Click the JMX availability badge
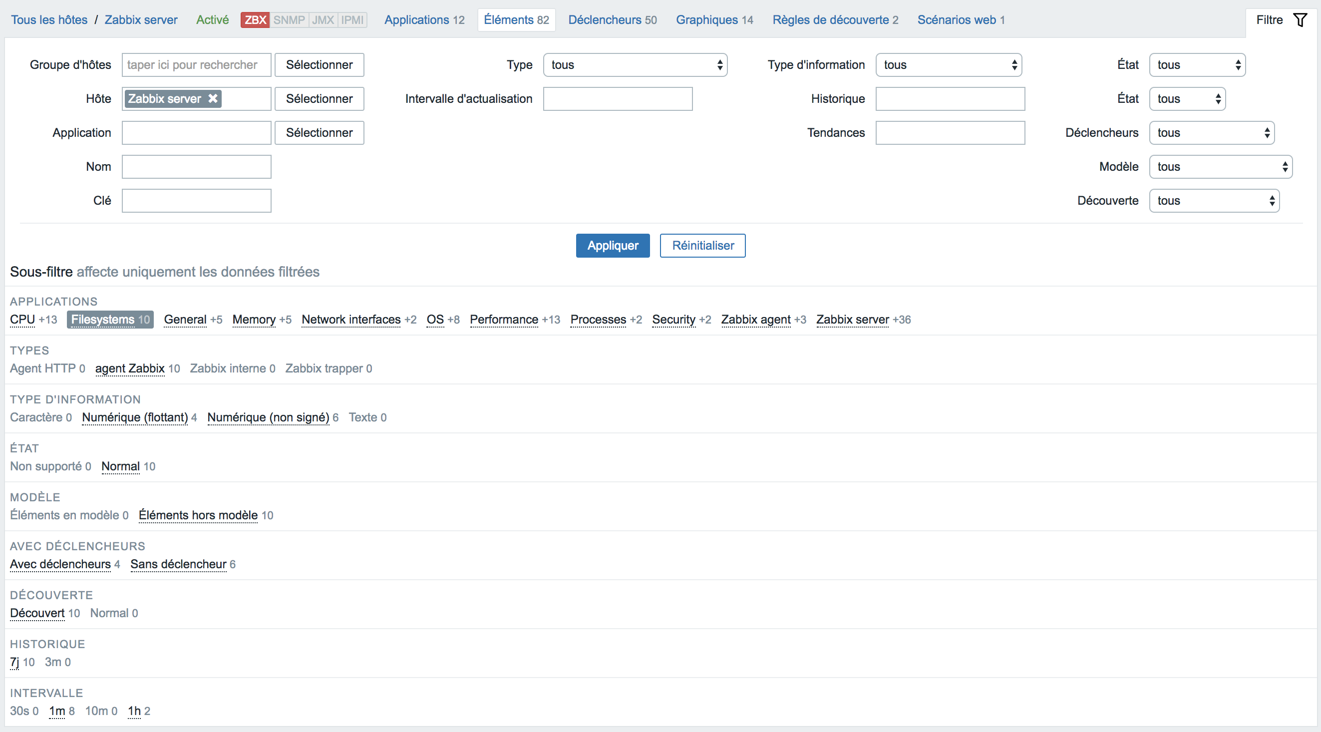 click(323, 20)
